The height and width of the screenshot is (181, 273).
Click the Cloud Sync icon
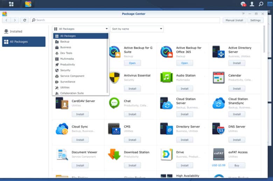(62, 129)
